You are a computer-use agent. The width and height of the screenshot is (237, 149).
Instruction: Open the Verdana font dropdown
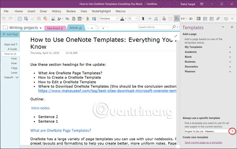(116, 19)
